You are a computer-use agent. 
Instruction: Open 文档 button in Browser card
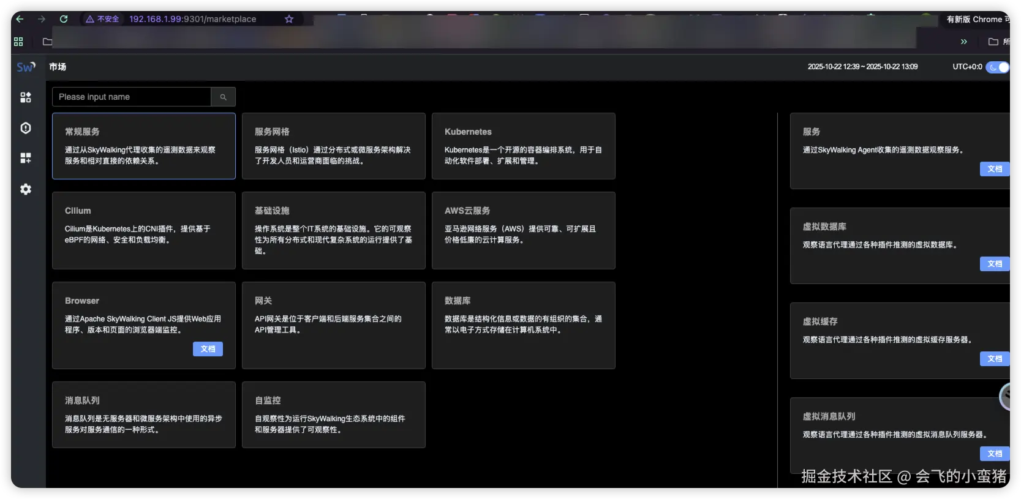pos(208,349)
